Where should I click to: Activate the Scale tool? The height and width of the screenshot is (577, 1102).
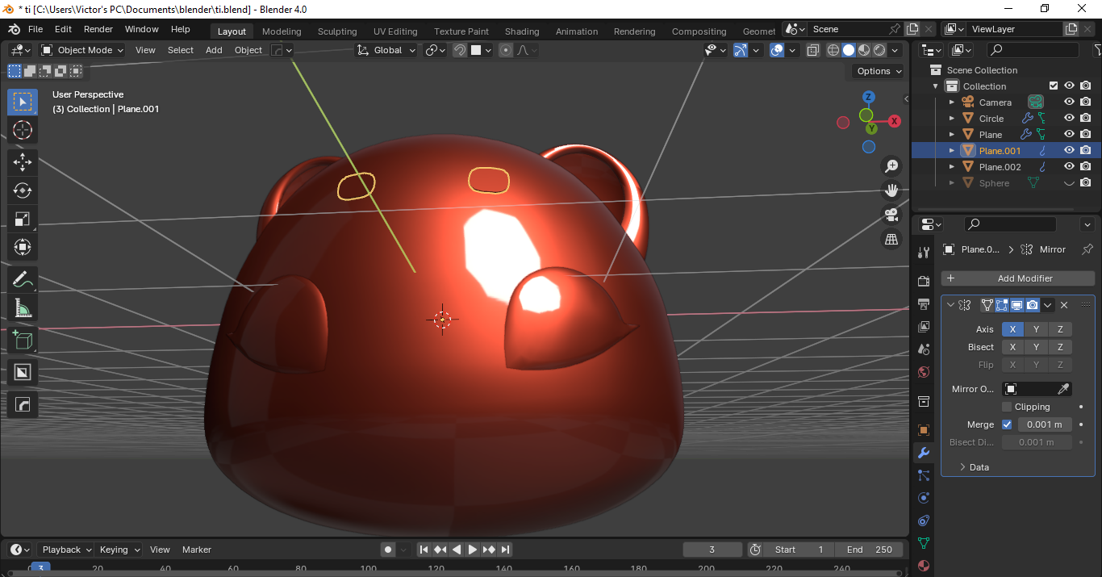[23, 219]
